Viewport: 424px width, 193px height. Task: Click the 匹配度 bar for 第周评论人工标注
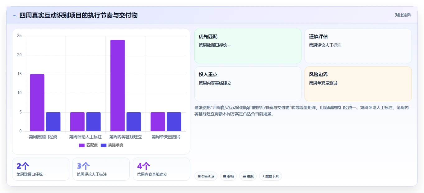tap(77, 122)
